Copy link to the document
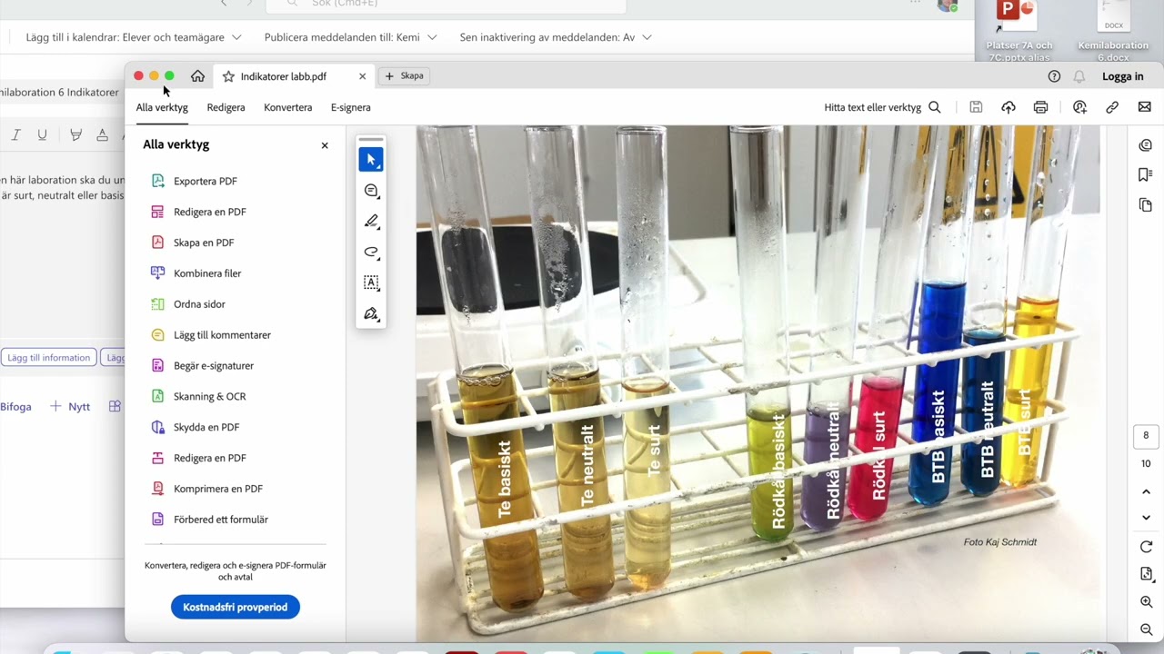Viewport: 1164px width, 654px height. [x=1112, y=107]
